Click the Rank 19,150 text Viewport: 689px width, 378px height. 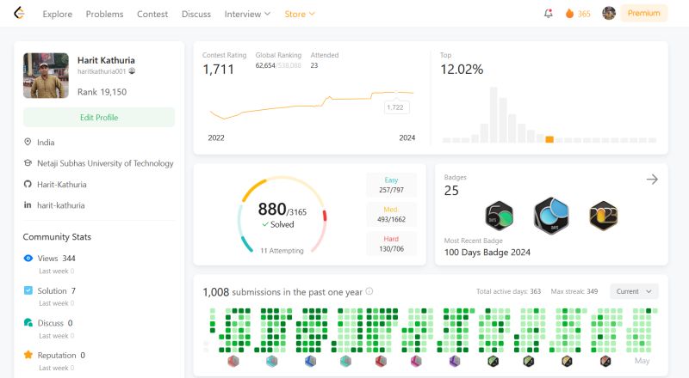pos(102,92)
